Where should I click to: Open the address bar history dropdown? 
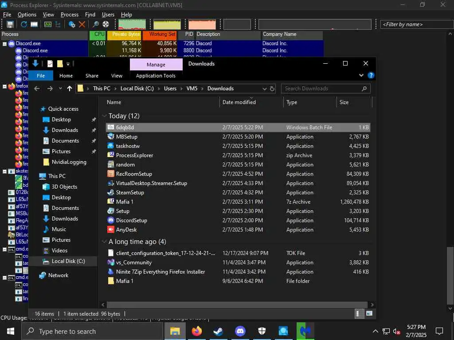[x=264, y=89]
